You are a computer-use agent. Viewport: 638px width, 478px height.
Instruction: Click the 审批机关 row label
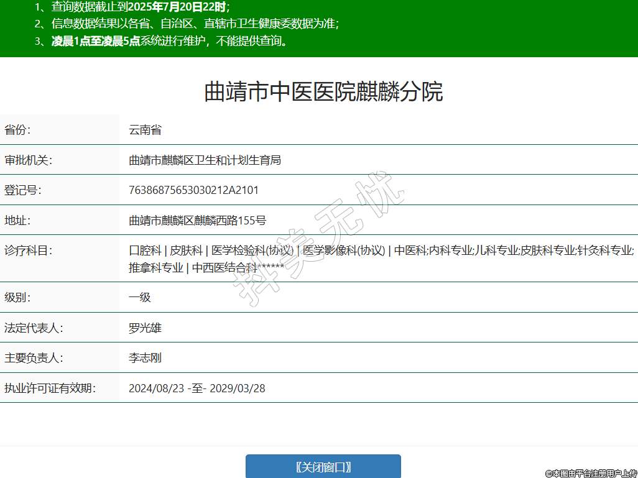click(28, 160)
